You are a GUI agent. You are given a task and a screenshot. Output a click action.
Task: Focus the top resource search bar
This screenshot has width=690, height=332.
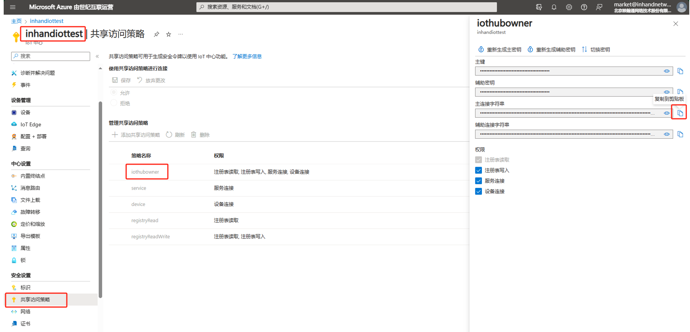346,7
